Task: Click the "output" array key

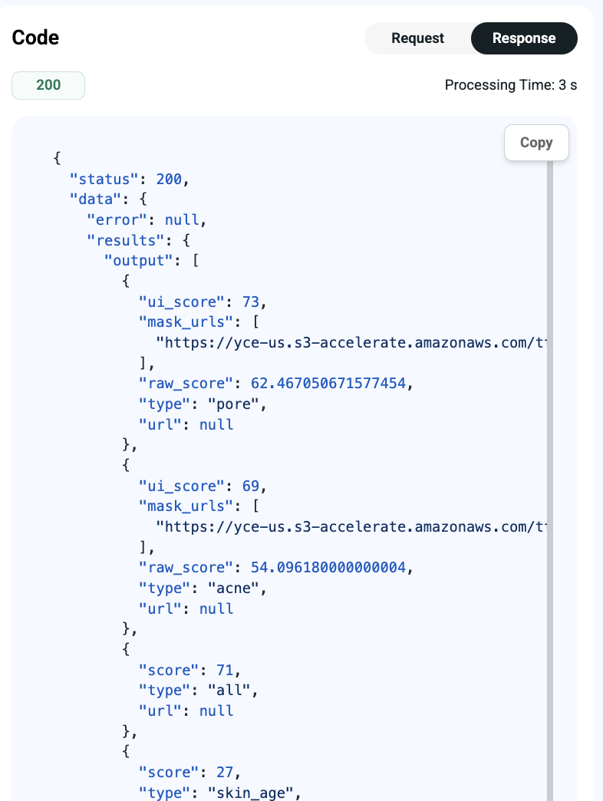Action: click(x=139, y=261)
